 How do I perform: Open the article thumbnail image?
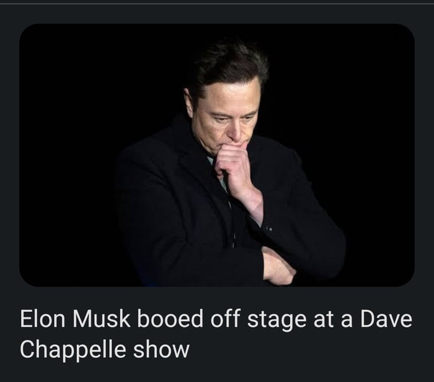click(216, 155)
